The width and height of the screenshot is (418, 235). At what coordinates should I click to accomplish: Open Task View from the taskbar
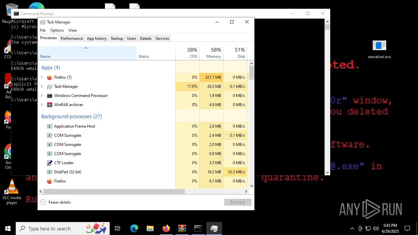point(118,228)
